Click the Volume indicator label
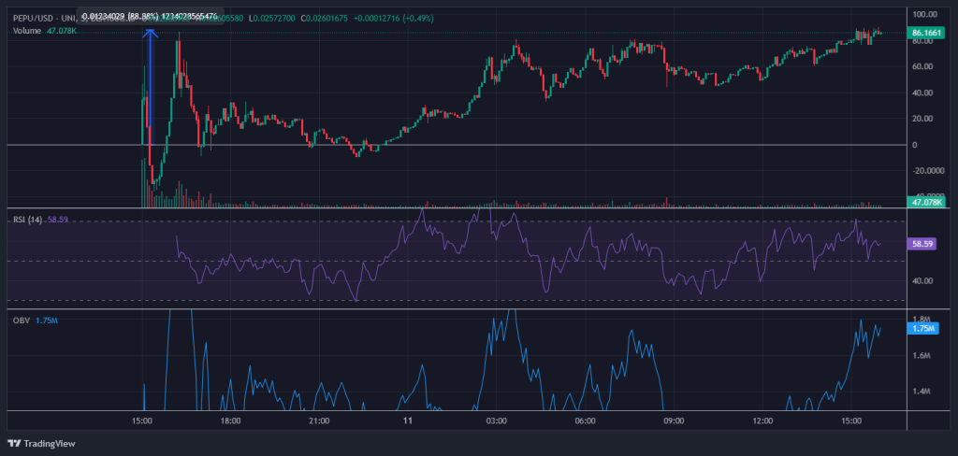Screen dimensions: 958x456 pyautogui.click(x=27, y=31)
